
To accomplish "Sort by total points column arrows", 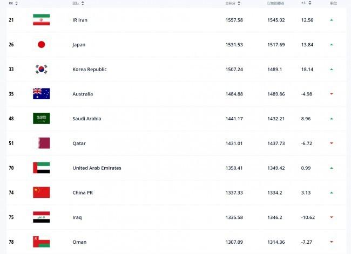I will pyautogui.click(x=239, y=3).
